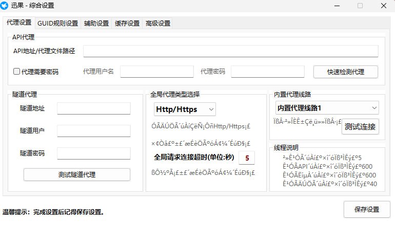395x225 pixels.
Task: Click the 测试连接 button
Action: click(x=360, y=127)
